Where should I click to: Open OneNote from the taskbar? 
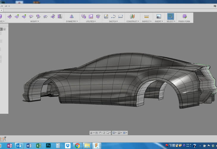click(x=10, y=145)
